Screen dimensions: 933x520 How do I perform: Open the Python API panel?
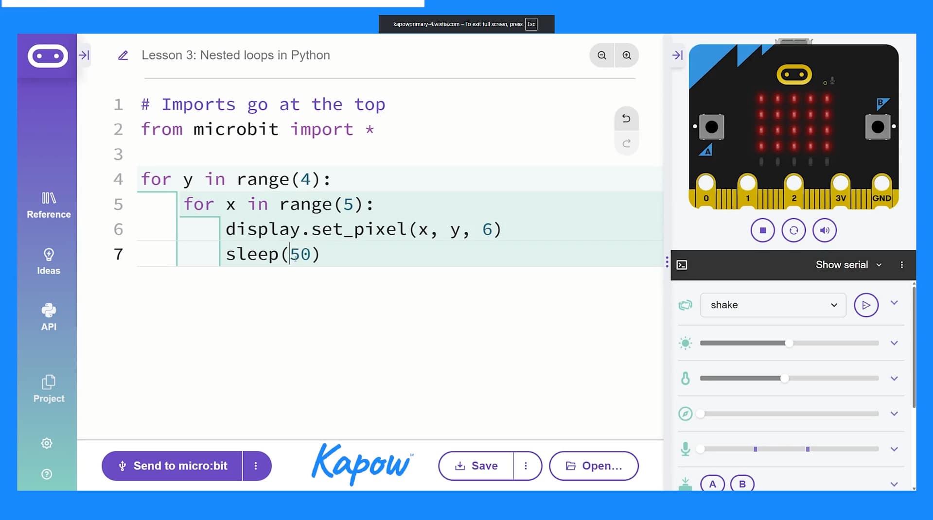click(x=48, y=316)
